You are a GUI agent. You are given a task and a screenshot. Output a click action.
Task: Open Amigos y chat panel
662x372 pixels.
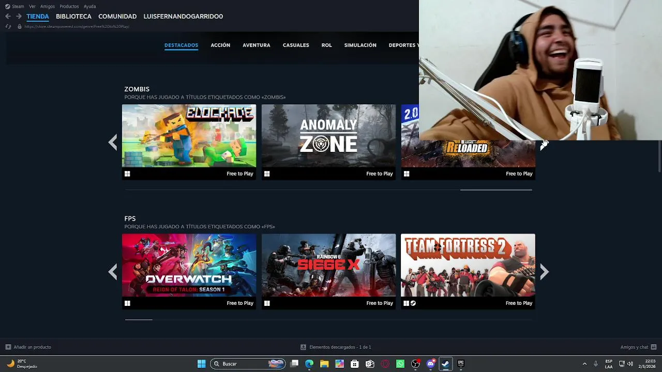pos(634,347)
